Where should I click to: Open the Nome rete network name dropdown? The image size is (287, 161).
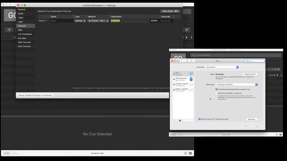[237, 85]
